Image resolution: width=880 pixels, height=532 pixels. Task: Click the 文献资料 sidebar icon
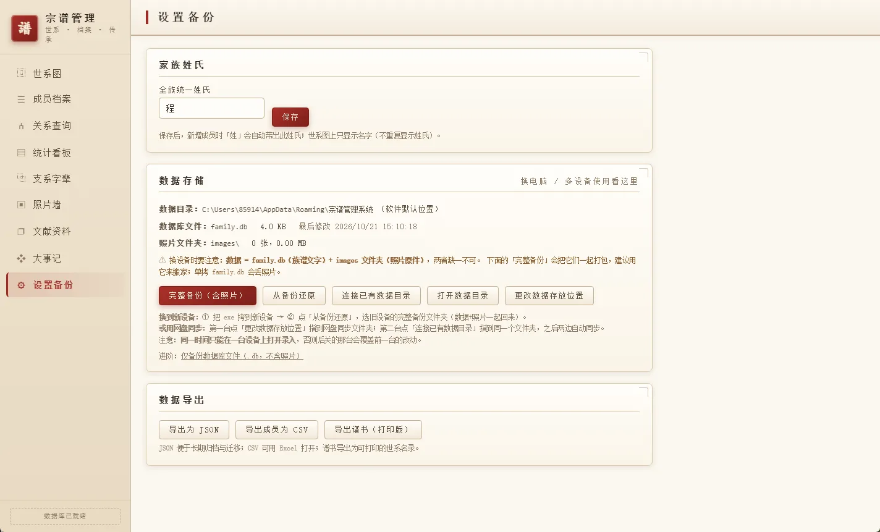[x=22, y=231]
